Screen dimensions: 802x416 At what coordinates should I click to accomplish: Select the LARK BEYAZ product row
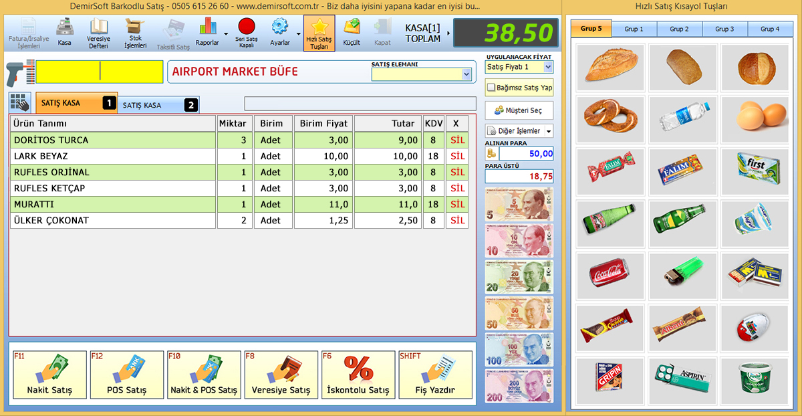tap(239, 157)
